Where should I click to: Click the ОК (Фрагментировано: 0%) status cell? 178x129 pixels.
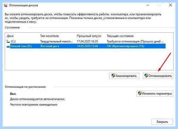pos(125,46)
